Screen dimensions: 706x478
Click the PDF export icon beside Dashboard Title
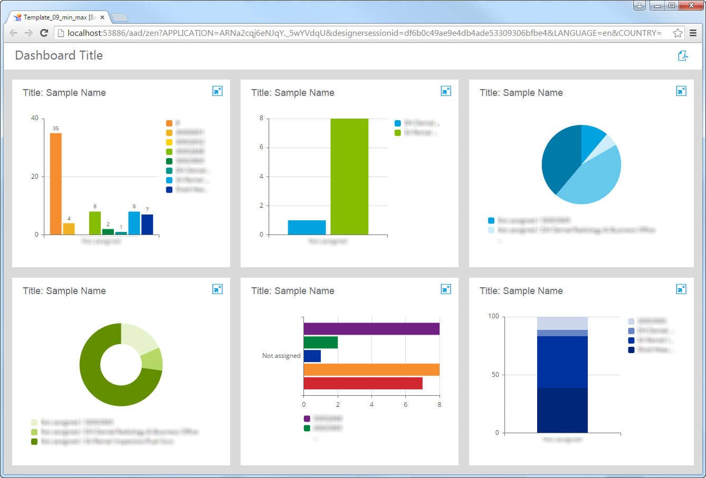tap(683, 56)
